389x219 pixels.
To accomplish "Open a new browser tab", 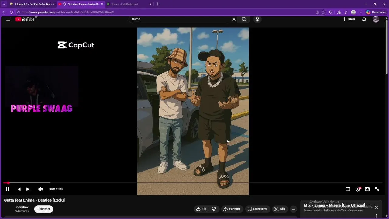I will (157, 4).
